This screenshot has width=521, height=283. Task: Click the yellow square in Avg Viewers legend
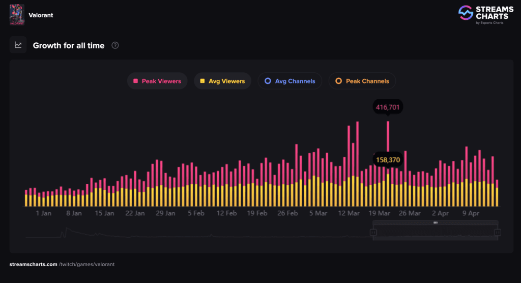202,81
